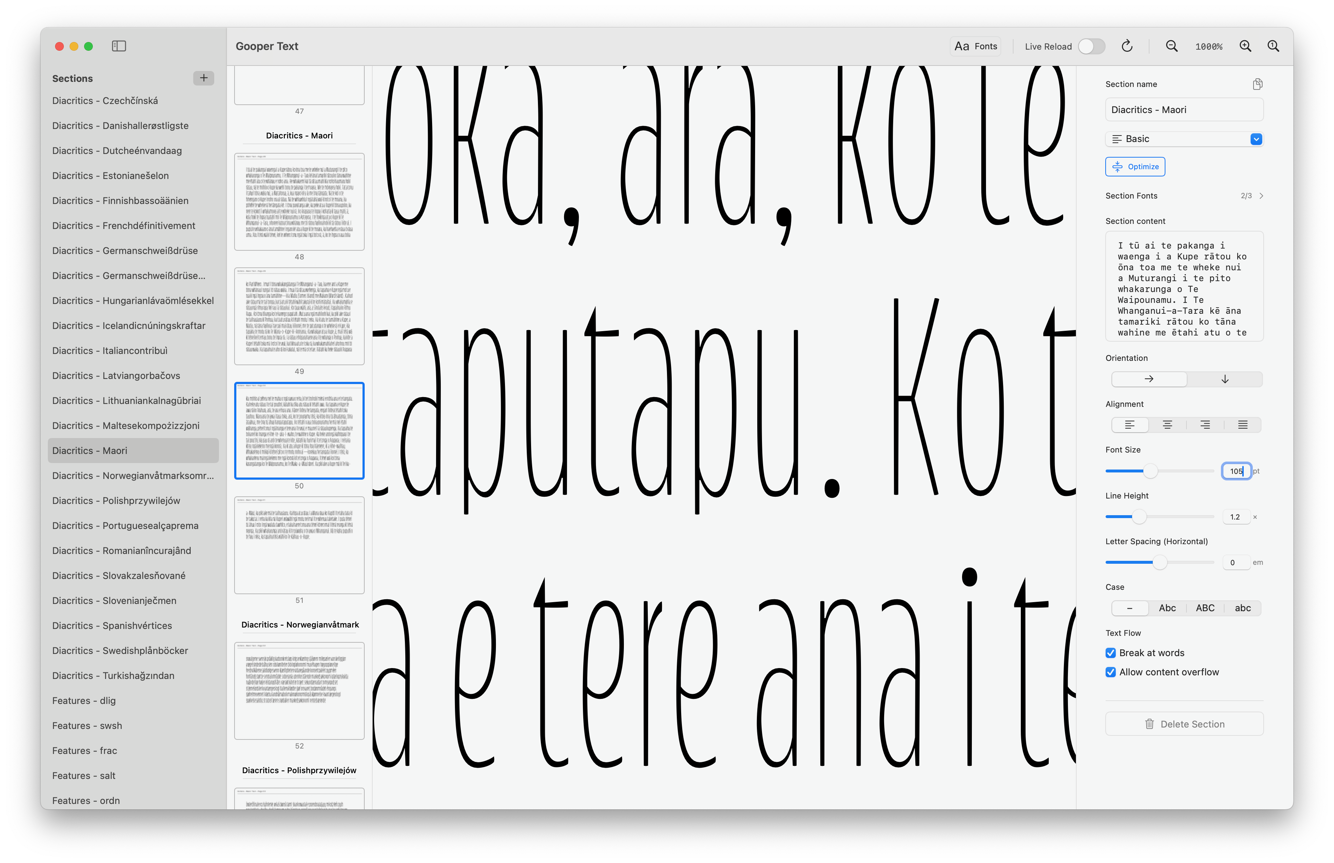Expand Section Fonts chevron
The height and width of the screenshot is (863, 1334).
(1261, 196)
